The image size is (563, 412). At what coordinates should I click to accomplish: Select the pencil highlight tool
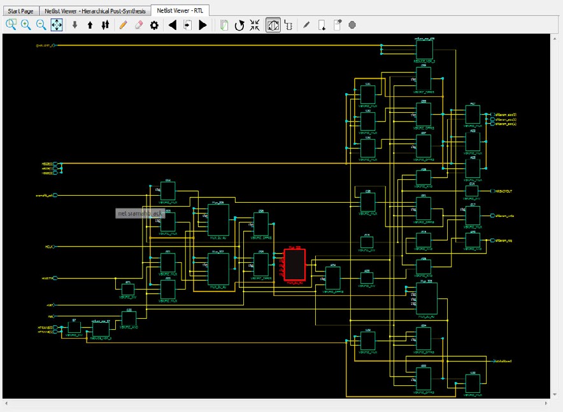pyautogui.click(x=123, y=25)
